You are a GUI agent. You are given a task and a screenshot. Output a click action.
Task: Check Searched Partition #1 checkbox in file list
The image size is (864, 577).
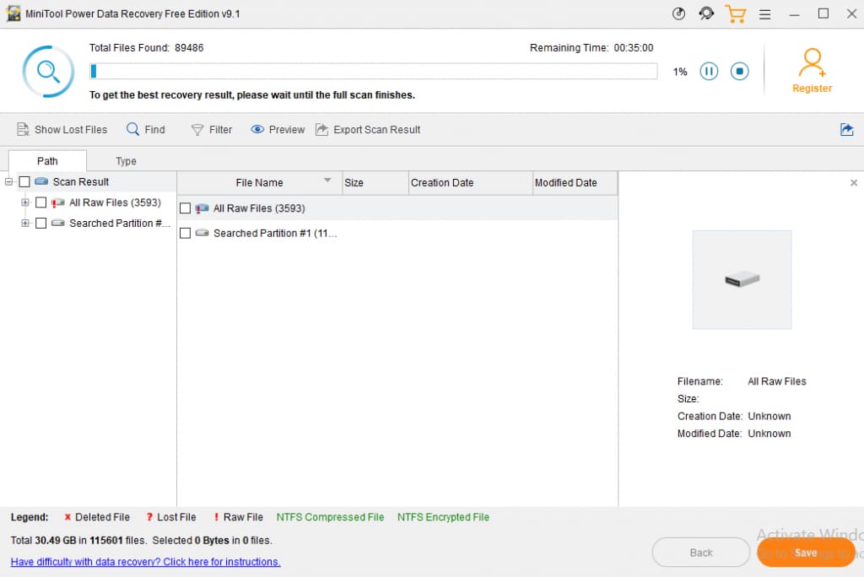(185, 233)
